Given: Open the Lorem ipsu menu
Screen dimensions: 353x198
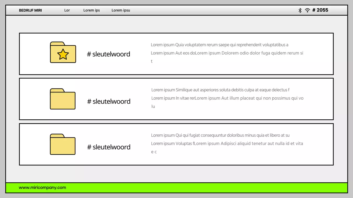Looking at the screenshot, I should [121, 10].
